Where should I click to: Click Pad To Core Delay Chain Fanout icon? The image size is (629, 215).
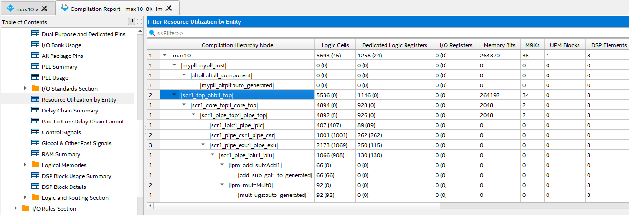click(35, 122)
